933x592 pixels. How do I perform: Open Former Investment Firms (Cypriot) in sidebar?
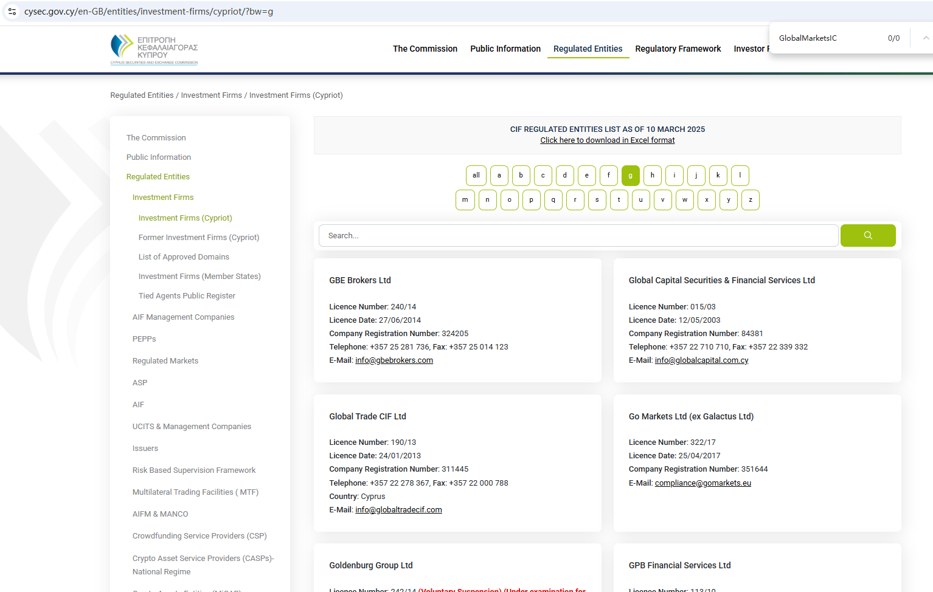point(198,238)
